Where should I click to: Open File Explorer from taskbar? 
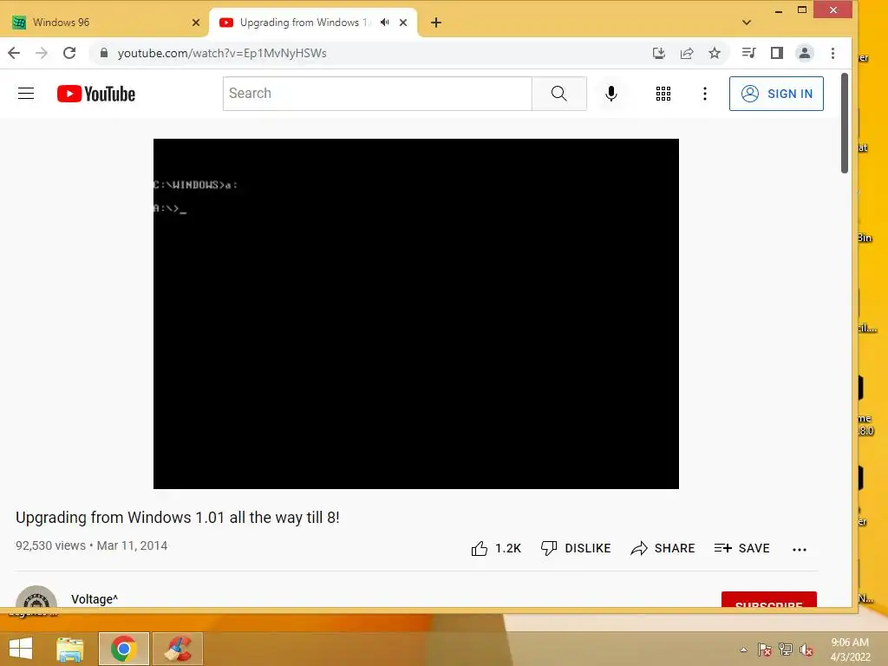69,649
